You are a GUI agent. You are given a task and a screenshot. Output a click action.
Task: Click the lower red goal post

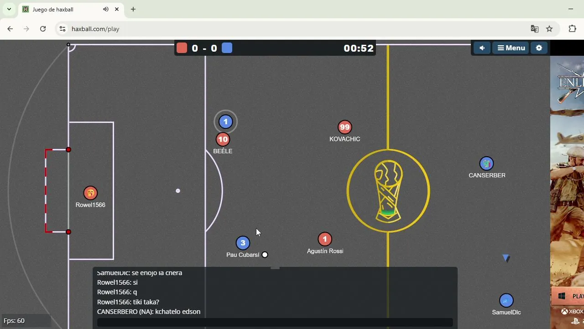[x=68, y=232]
